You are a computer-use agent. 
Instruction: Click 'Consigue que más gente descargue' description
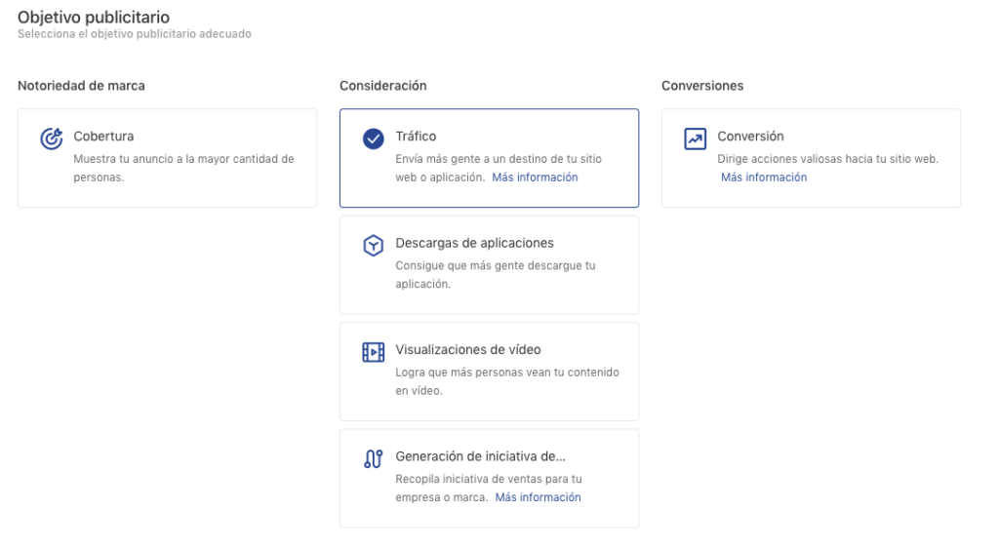[x=496, y=274]
